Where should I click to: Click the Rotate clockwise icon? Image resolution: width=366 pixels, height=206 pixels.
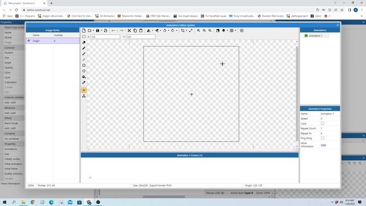pos(173,30)
